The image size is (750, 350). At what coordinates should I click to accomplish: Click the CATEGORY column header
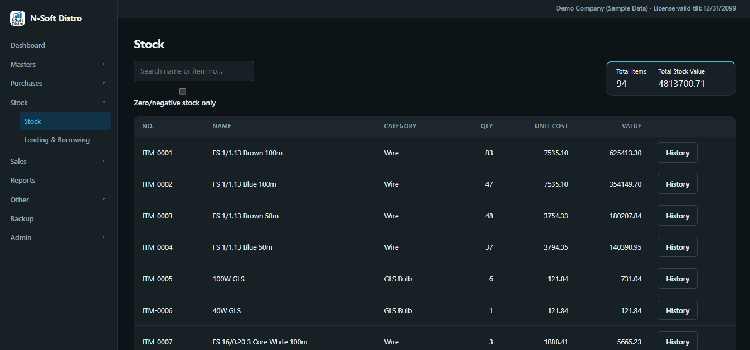click(400, 126)
